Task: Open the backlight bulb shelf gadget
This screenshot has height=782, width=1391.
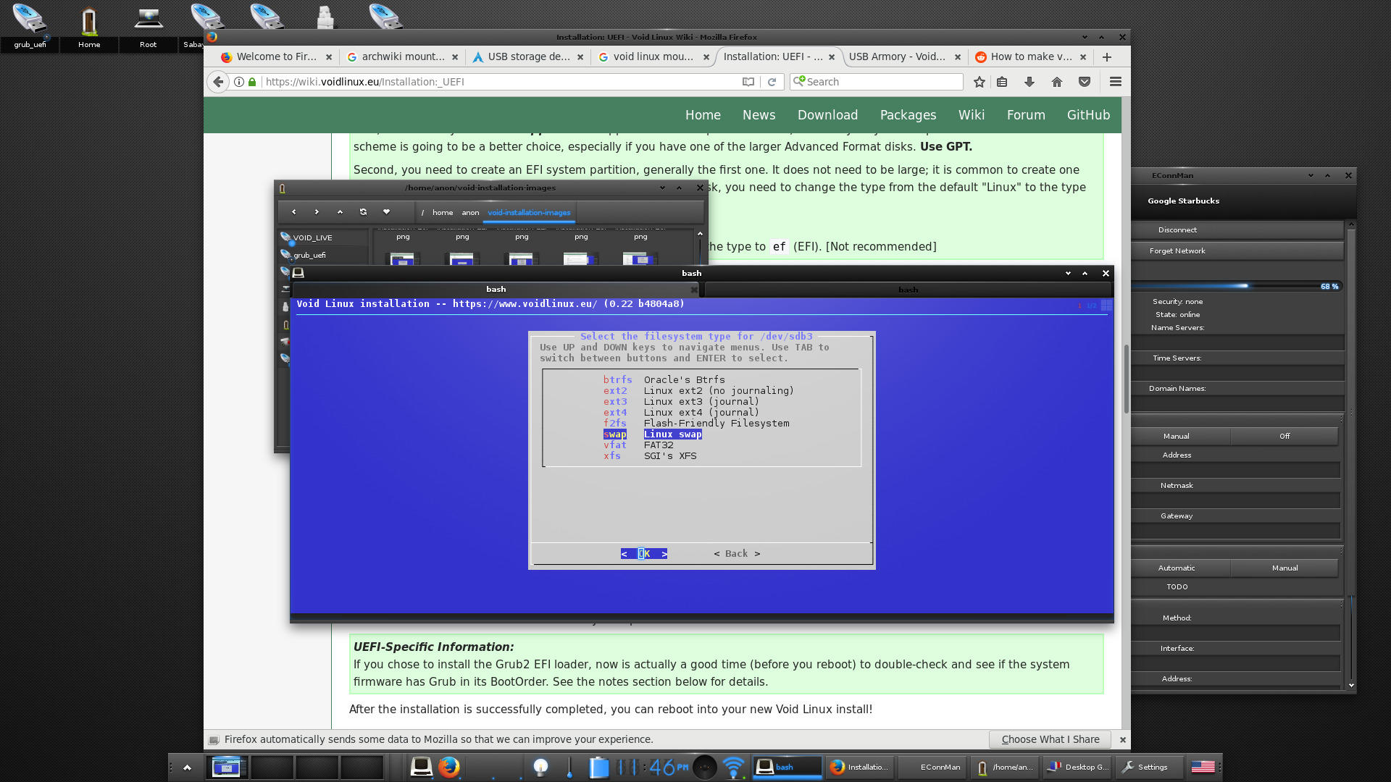Action: (540, 767)
